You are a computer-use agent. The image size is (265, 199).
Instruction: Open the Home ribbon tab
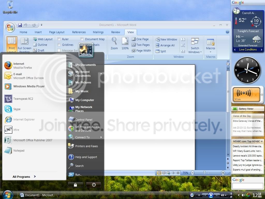[23, 32]
